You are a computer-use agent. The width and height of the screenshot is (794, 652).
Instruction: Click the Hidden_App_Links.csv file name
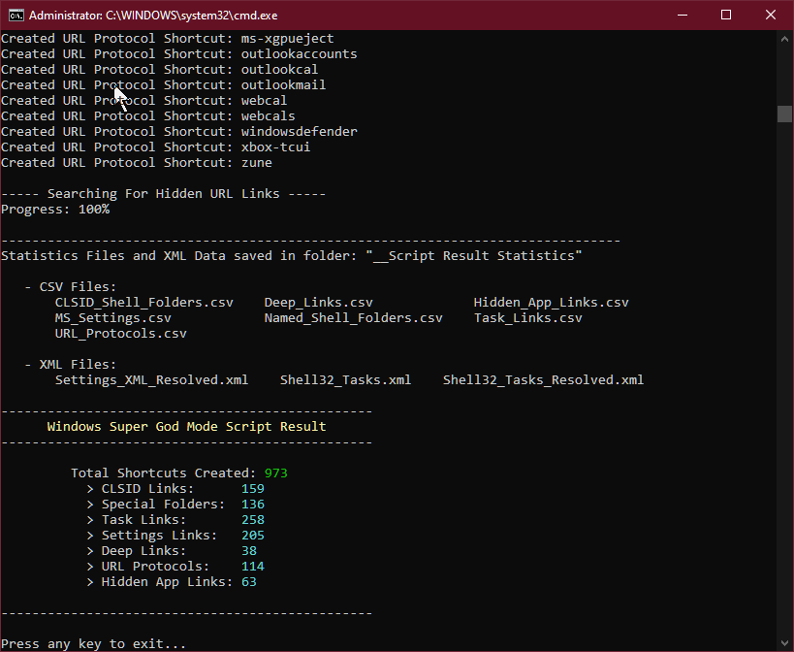(551, 303)
